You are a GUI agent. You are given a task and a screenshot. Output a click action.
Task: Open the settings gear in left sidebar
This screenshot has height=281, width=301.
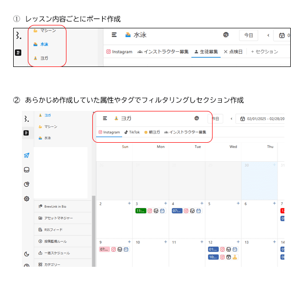coord(26,198)
